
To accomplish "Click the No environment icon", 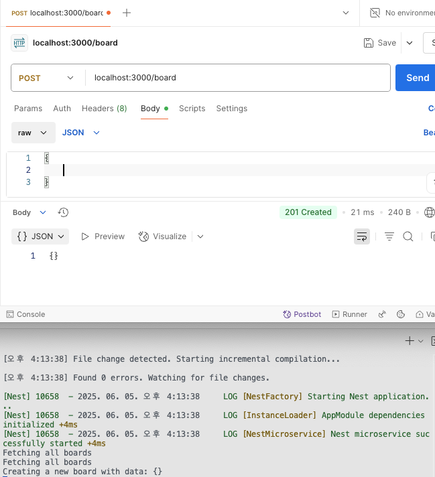I will pyautogui.click(x=375, y=13).
